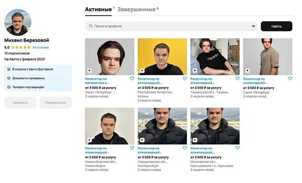Click heart icon on the Odintsovo listing
The height and width of the screenshot is (183, 302).
tap(237, 148)
